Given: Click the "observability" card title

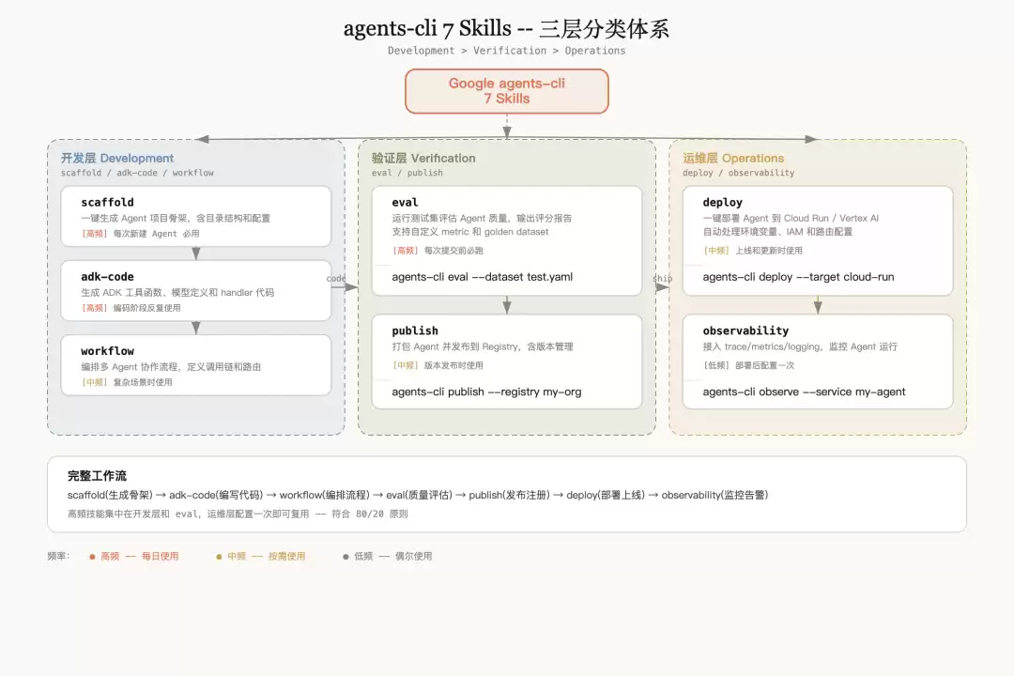Looking at the screenshot, I should tap(745, 330).
